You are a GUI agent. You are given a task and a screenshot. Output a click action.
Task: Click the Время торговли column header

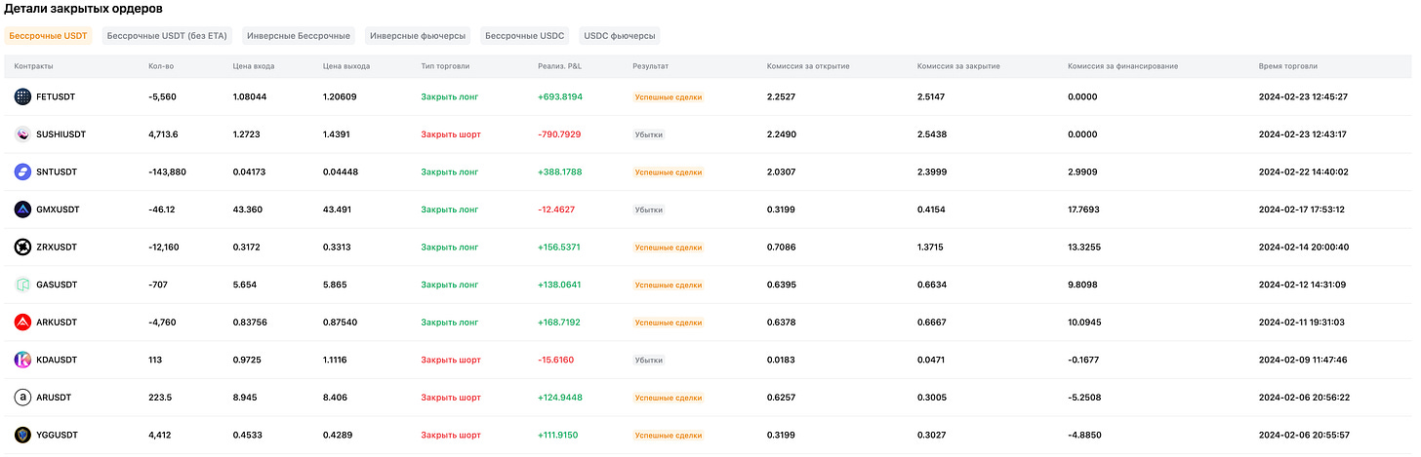click(1288, 66)
